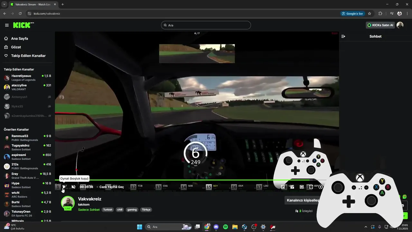Viewport: 412px width, 232px height.
Task: Select the chill tag
Action: point(120,209)
